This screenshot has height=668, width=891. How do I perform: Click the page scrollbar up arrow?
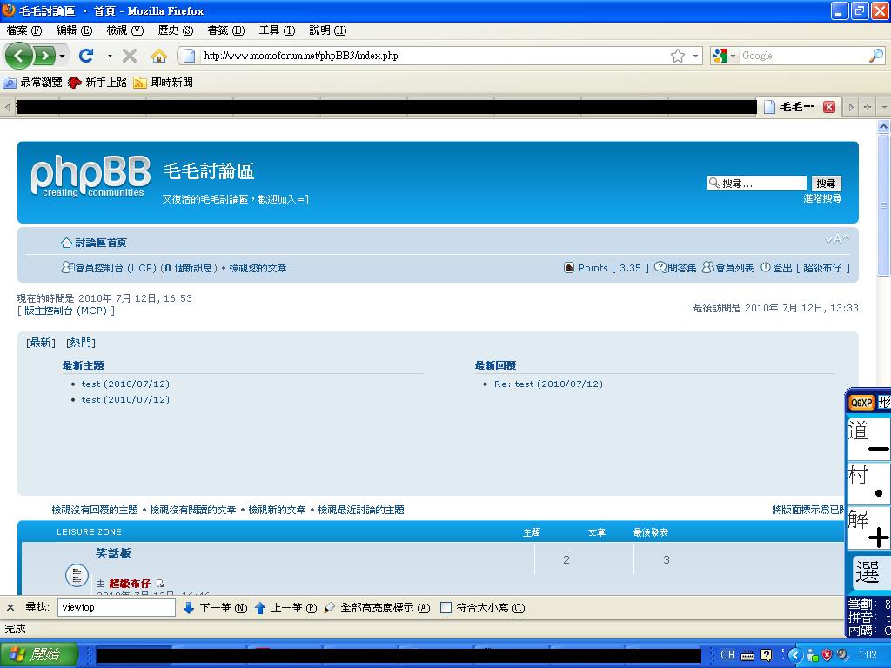pos(884,127)
